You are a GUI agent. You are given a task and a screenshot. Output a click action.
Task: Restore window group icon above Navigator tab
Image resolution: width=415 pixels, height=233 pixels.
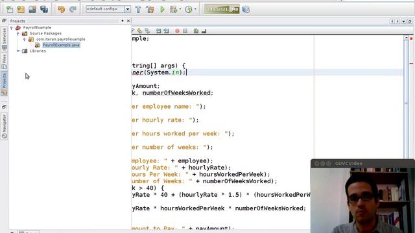pos(5,107)
